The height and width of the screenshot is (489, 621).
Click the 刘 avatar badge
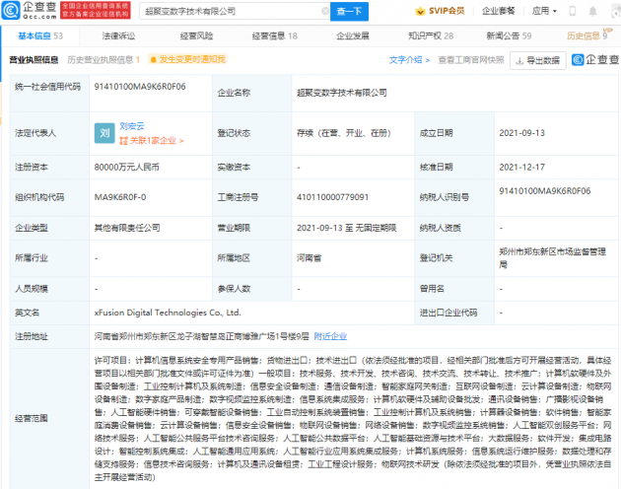[104, 133]
